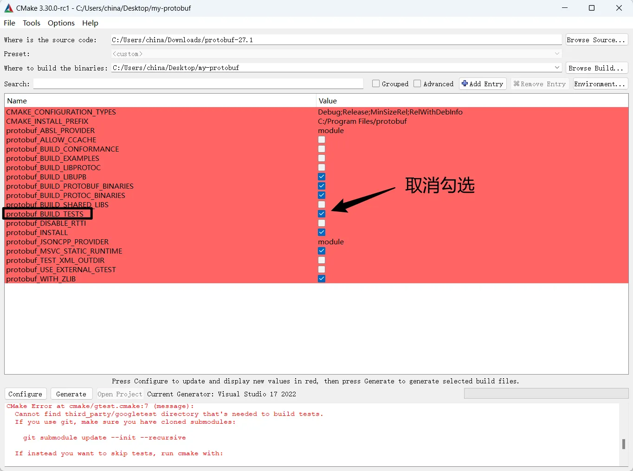Open the Tools menu
Screen dimensions: 633x471
pos(32,23)
